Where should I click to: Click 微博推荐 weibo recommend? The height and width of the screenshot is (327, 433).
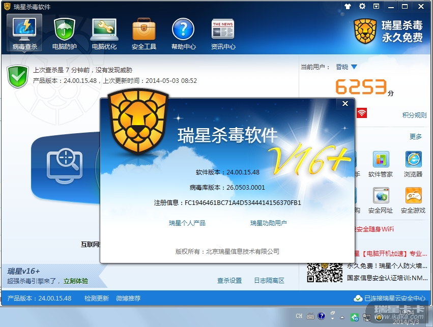tap(128, 298)
